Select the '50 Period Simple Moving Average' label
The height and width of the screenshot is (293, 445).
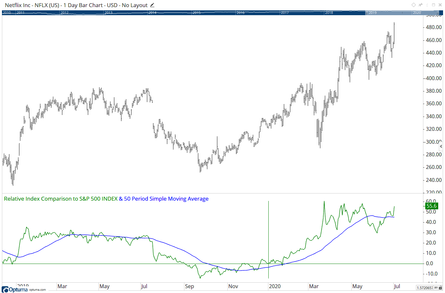[x=166, y=199]
